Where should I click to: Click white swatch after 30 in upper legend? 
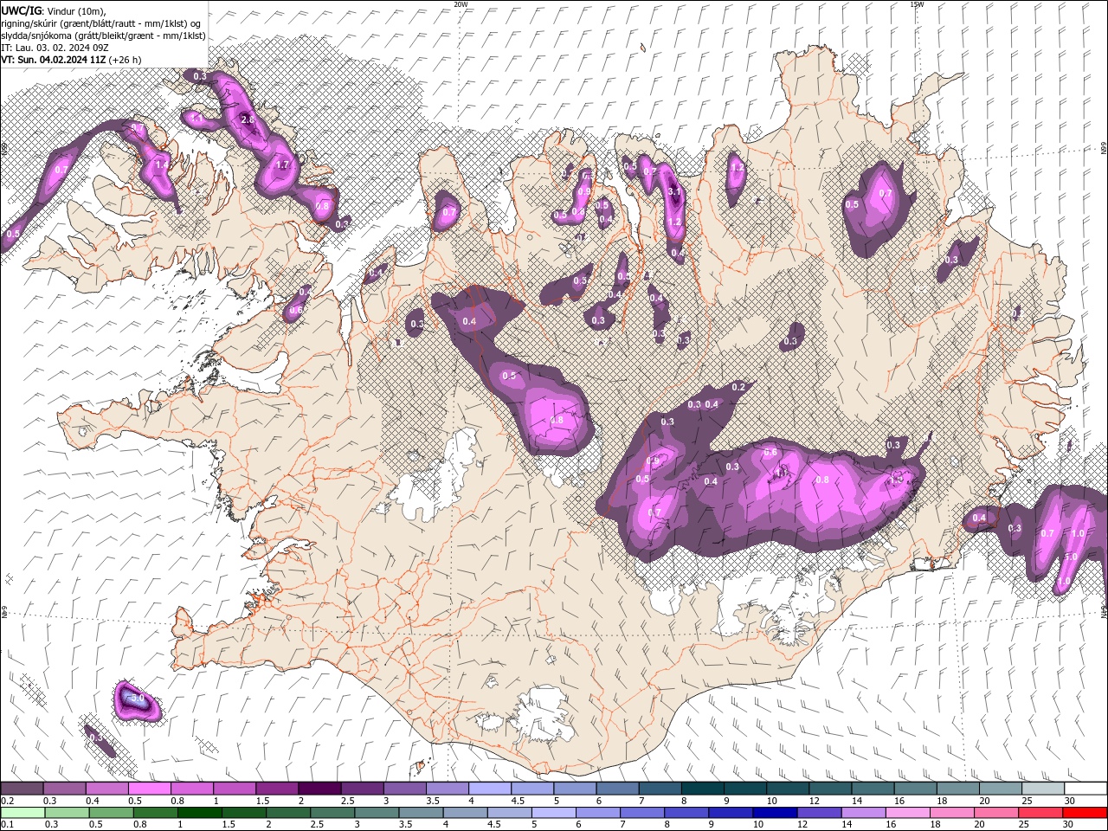click(1085, 789)
